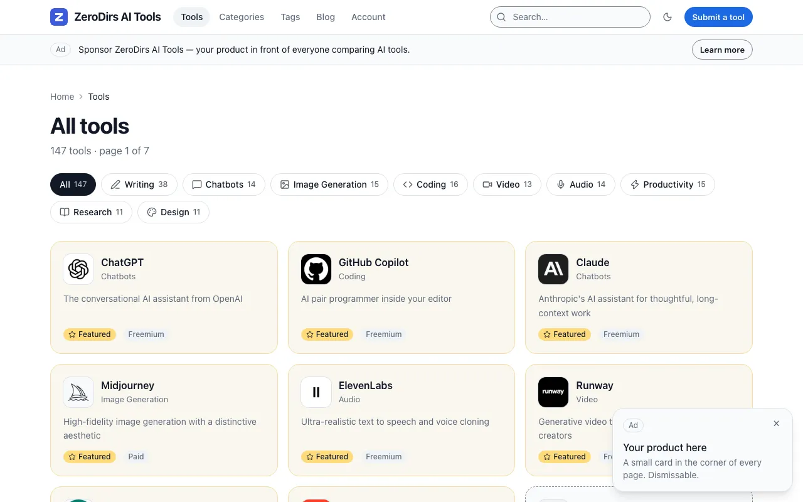This screenshot has width=803, height=502.
Task: Open Midjourney sailboat logo icon
Action: click(x=78, y=392)
